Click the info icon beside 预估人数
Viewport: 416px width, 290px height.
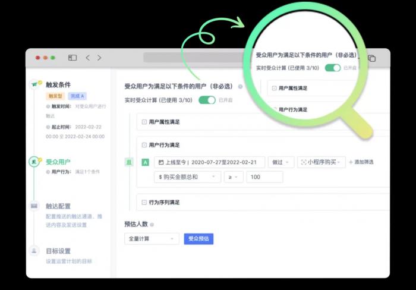pos(152,225)
